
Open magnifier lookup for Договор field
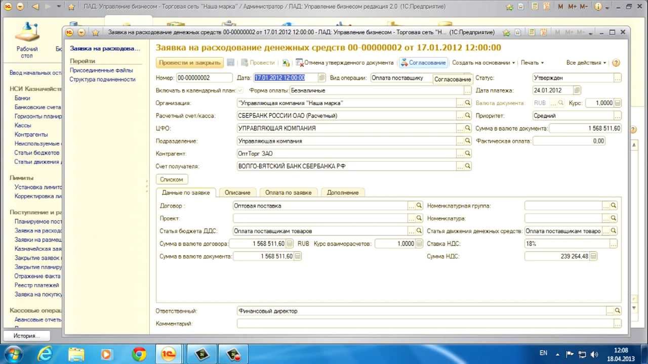419,206
